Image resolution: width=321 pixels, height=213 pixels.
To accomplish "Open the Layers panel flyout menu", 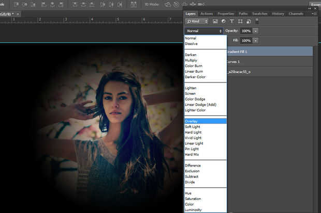I will [x=314, y=13].
